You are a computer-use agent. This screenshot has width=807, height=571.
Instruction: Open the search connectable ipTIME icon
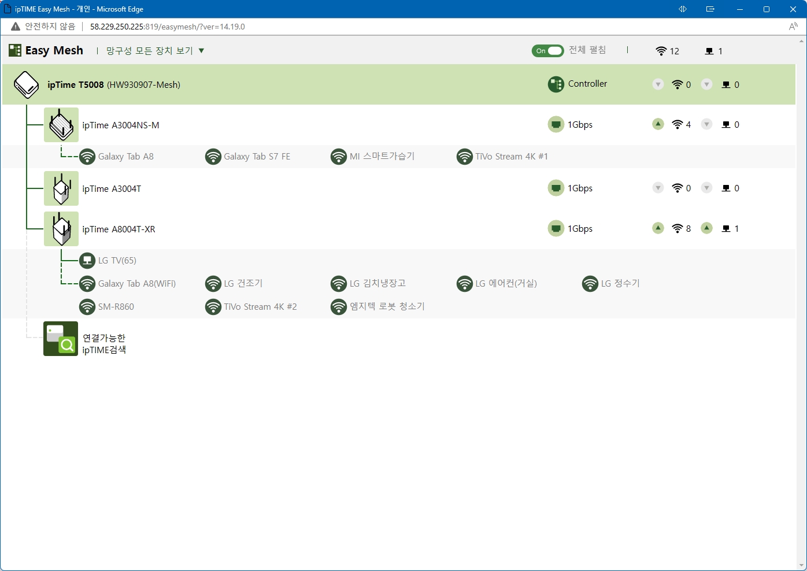tap(61, 339)
